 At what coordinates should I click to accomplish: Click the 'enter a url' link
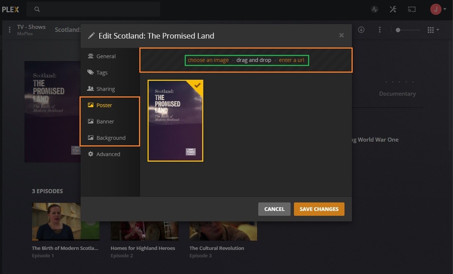tap(291, 60)
